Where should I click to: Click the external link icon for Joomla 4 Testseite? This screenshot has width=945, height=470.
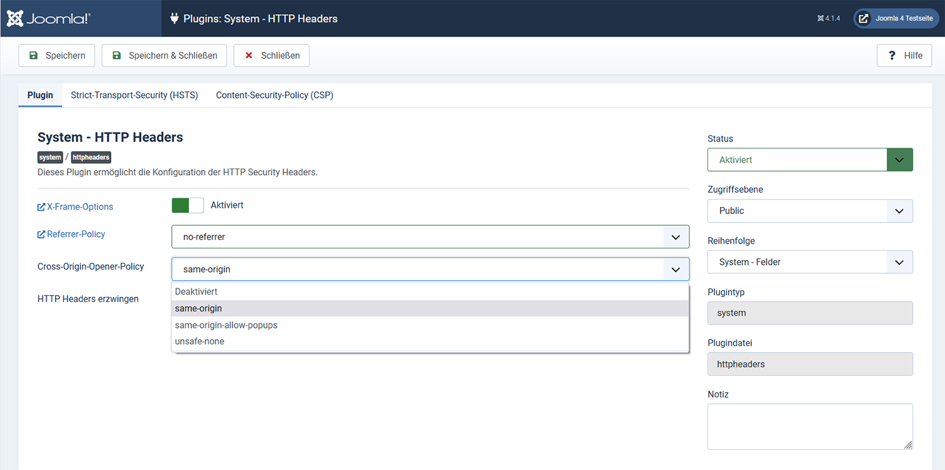point(863,18)
